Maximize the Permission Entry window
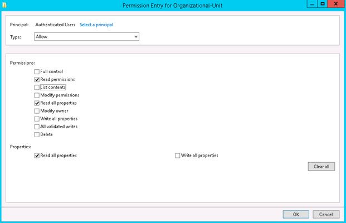The image size is (346, 223). pos(323,4)
